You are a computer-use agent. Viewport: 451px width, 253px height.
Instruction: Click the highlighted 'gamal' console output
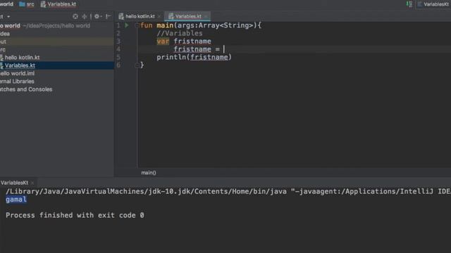[16, 200]
